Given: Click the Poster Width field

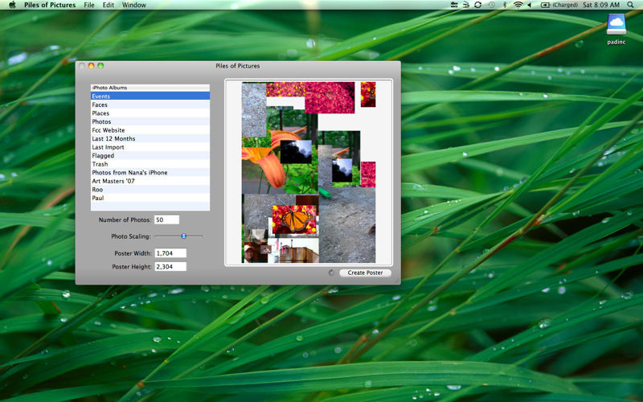Looking at the screenshot, I should (x=170, y=253).
